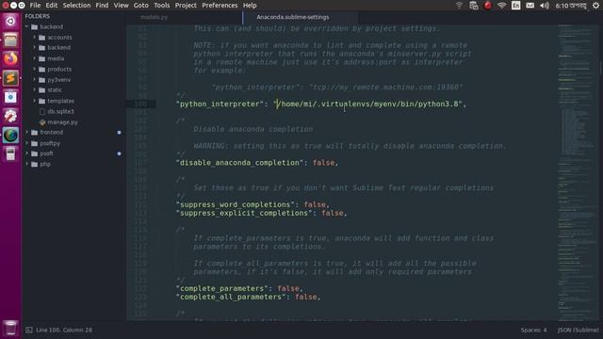
Task: Open the mail envelope indicator
Action: [530, 6]
